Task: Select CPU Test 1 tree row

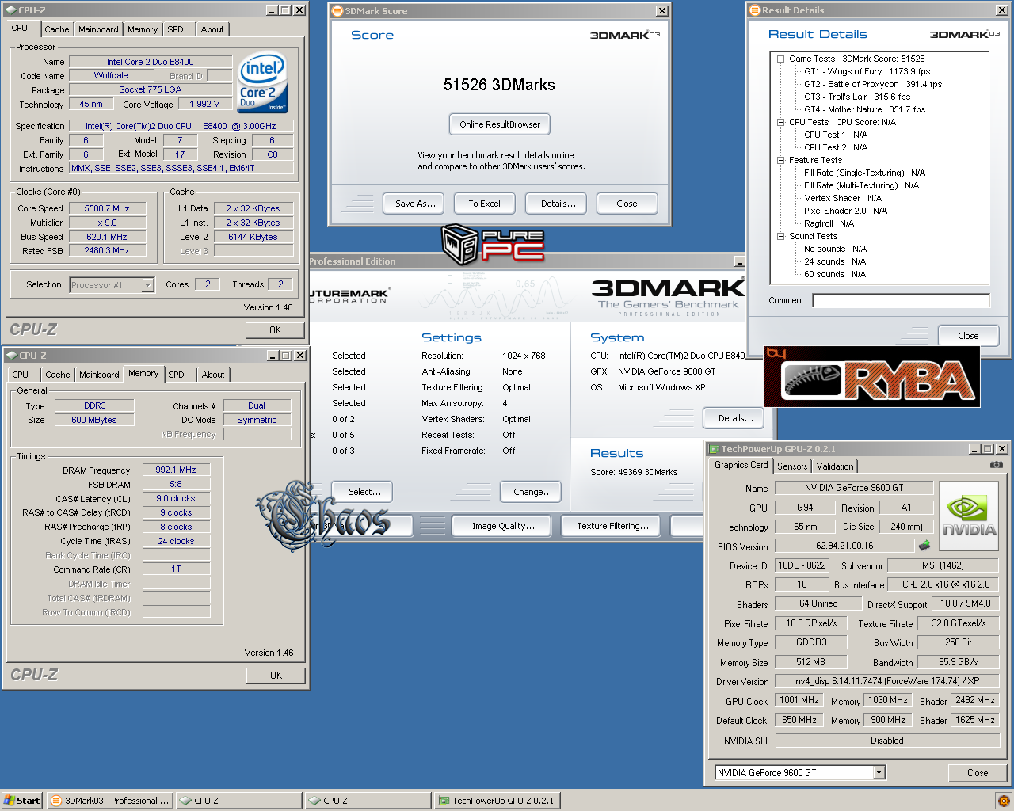Action: (836, 135)
